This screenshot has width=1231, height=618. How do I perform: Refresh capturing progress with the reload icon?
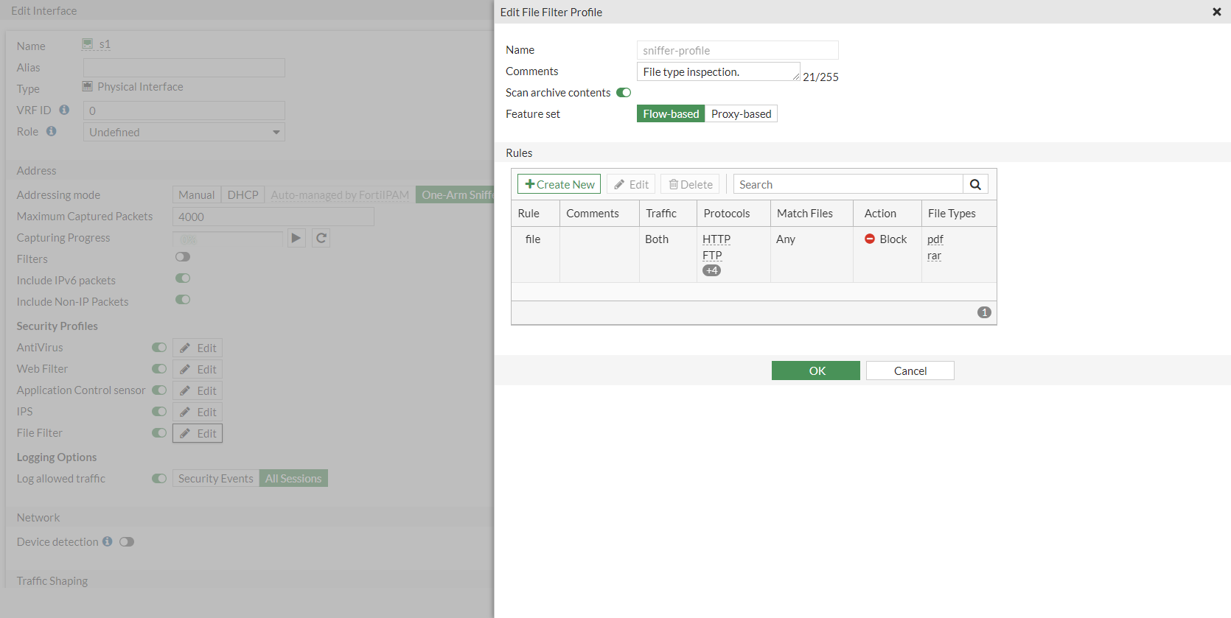pos(321,238)
